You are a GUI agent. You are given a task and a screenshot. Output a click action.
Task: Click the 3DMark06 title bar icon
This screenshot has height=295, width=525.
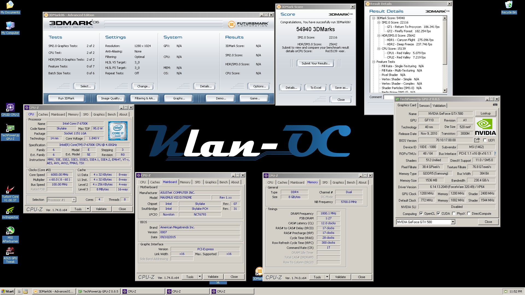tap(46, 15)
